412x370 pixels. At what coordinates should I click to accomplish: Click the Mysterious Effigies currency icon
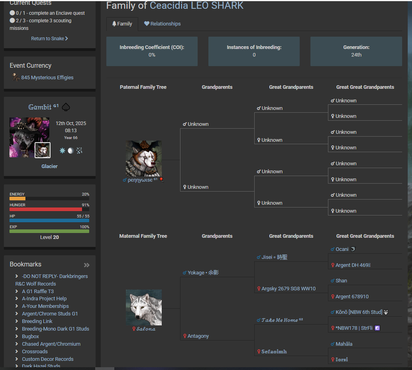[x=16, y=77]
